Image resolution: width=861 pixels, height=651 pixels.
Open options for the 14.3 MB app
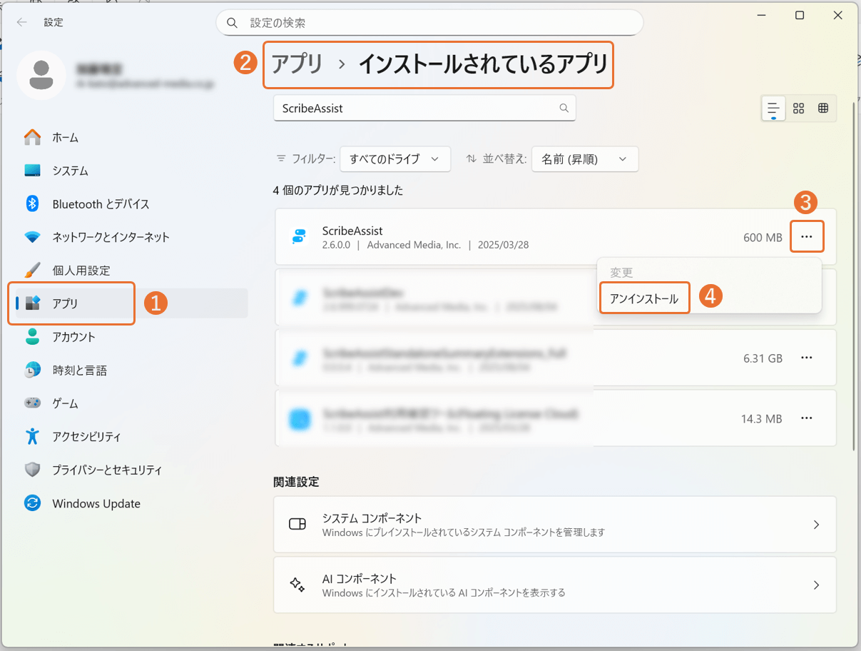point(807,418)
